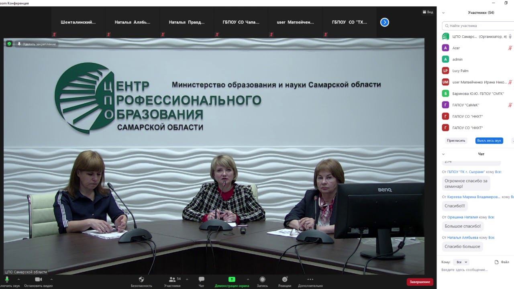Screen dimensions: 514x289
Task: Collapse the Участники (54) panel chevron
Action: (443, 13)
